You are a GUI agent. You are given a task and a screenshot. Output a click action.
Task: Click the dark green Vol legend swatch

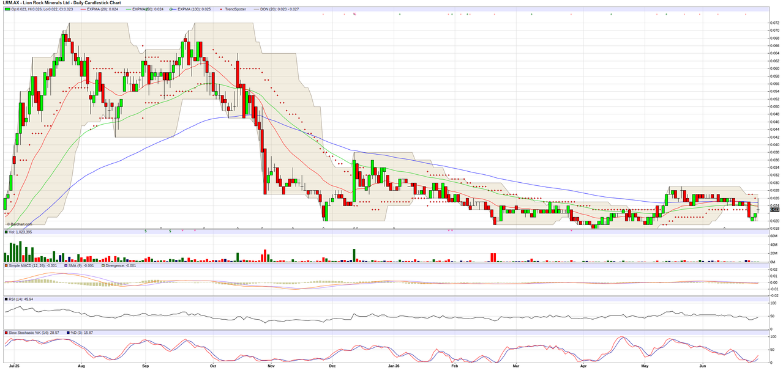point(6,232)
